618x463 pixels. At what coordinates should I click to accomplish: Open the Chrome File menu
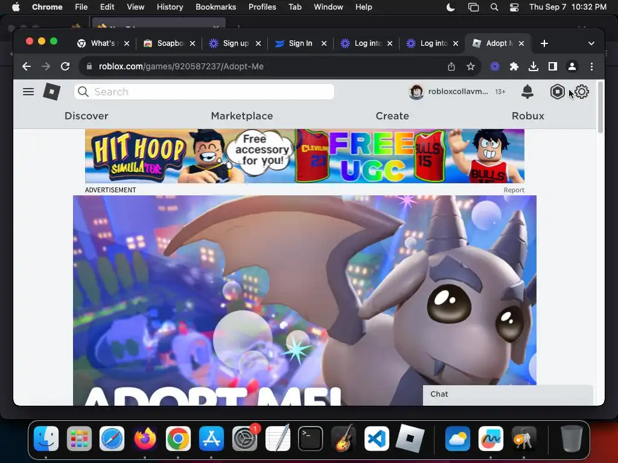(x=81, y=7)
